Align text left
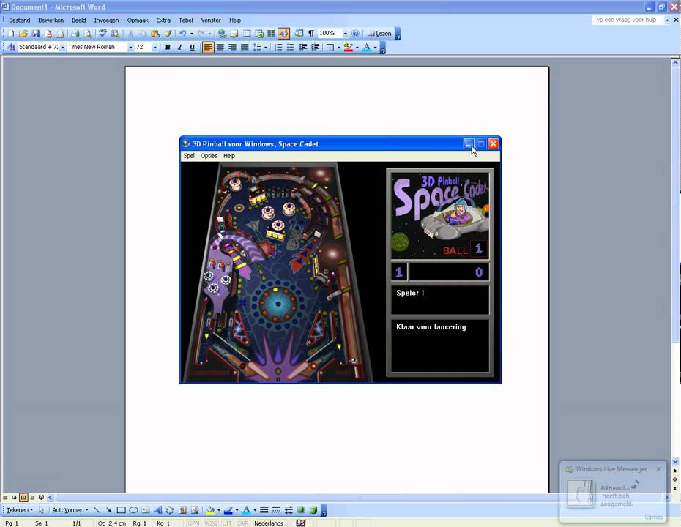 coord(208,47)
